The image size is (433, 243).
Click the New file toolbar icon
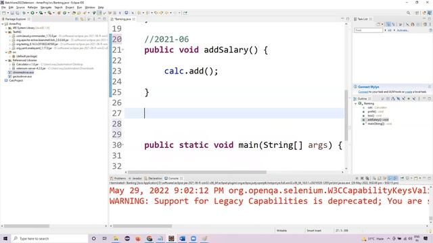pos(3,13)
